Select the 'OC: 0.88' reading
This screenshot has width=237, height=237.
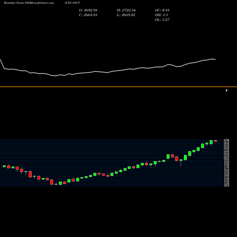click(162, 10)
